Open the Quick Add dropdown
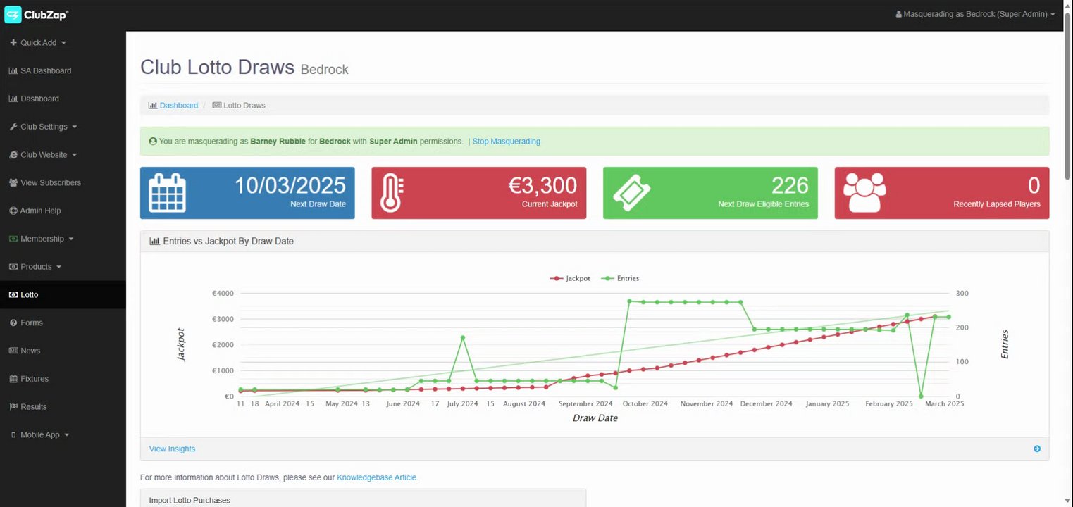This screenshot has height=507, width=1073. [x=38, y=43]
